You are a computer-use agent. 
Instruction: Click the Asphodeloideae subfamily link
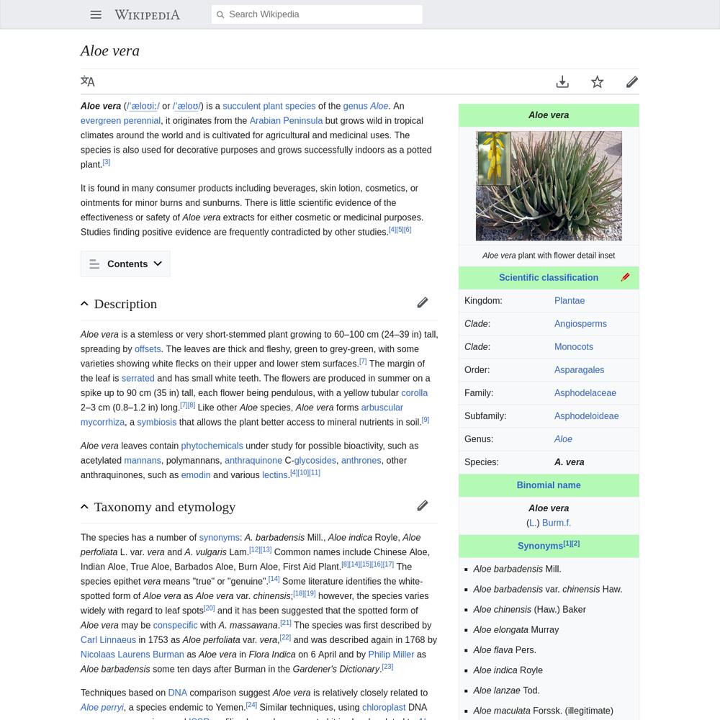click(586, 416)
